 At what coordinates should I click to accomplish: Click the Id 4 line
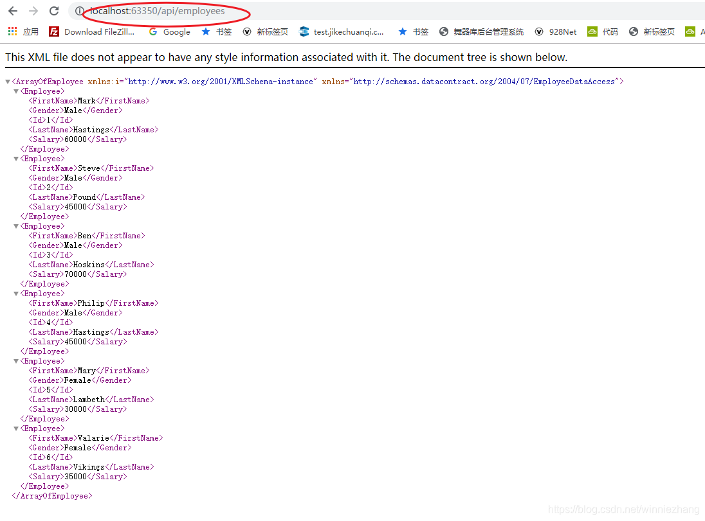coord(51,322)
